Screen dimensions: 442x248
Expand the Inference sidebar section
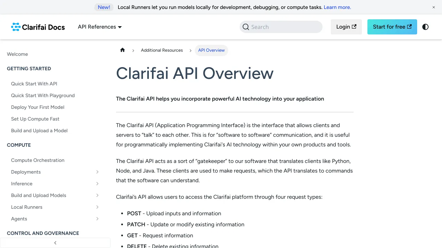97,184
